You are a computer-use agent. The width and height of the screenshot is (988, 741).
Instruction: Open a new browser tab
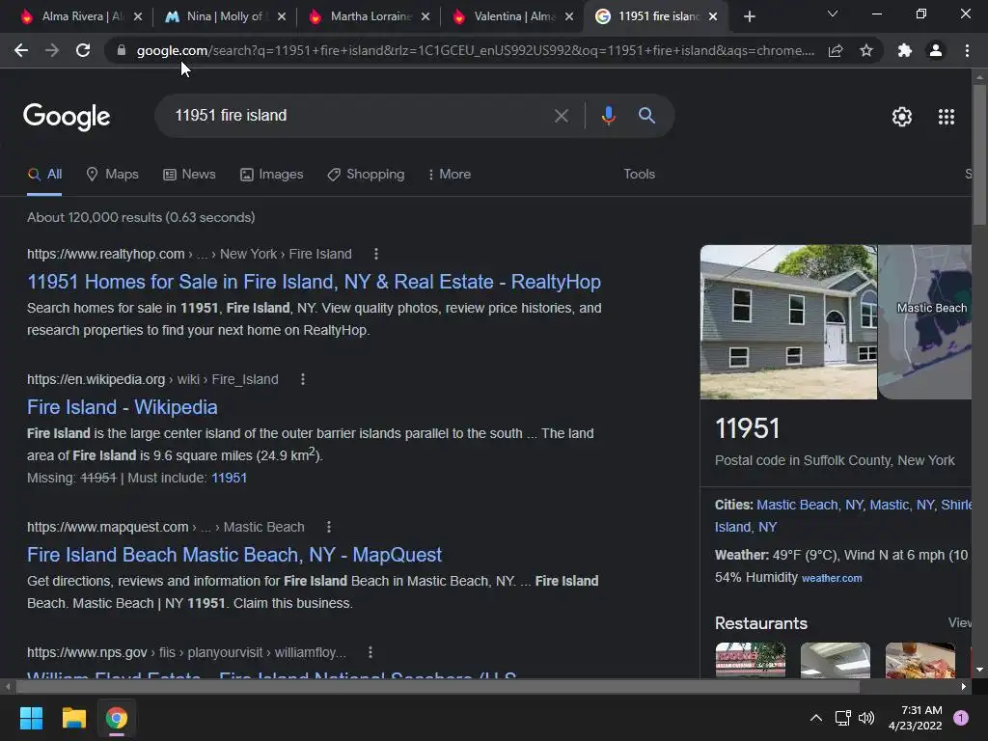point(749,16)
